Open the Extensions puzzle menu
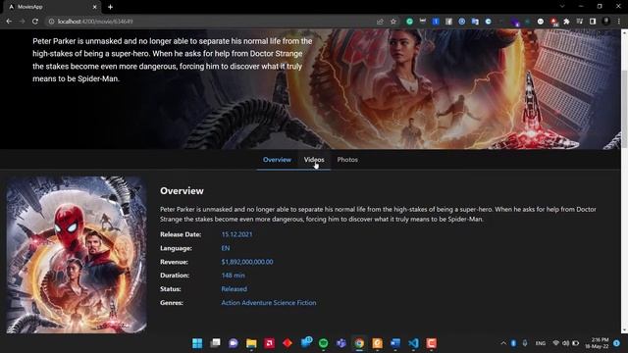The width and height of the screenshot is (628, 353). tap(566, 22)
